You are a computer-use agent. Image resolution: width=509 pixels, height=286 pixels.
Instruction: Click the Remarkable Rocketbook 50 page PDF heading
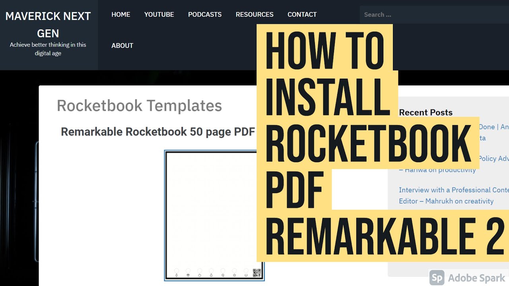[158, 132]
